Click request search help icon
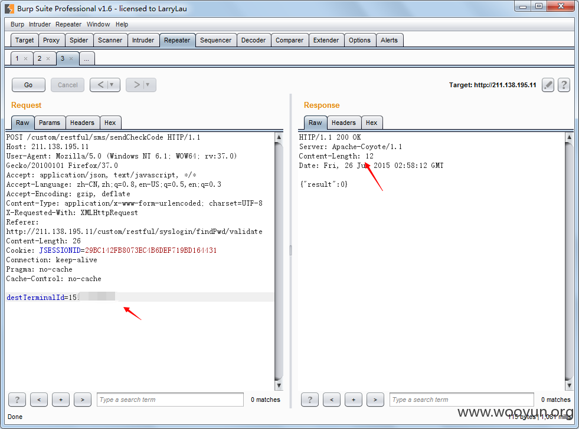This screenshot has width=579, height=429. click(x=17, y=400)
